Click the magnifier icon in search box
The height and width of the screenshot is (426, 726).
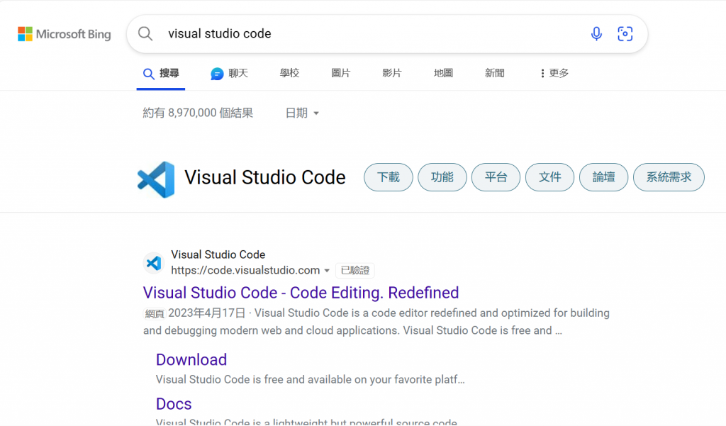point(145,34)
